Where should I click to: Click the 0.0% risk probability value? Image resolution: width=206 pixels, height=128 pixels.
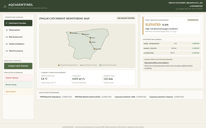click(165, 25)
